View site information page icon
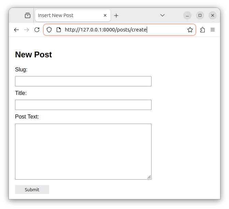 59,30
